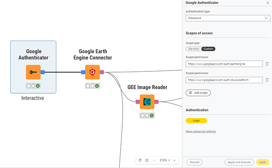Activate the pan hand tool
The width and height of the screenshot is (272, 168).
point(140,160)
